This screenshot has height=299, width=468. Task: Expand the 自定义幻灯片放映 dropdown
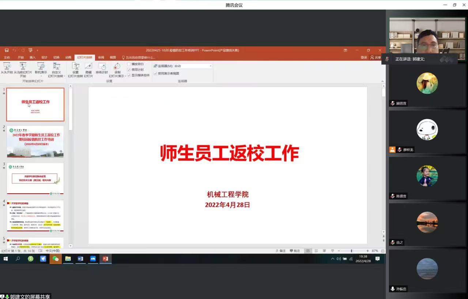click(64, 76)
